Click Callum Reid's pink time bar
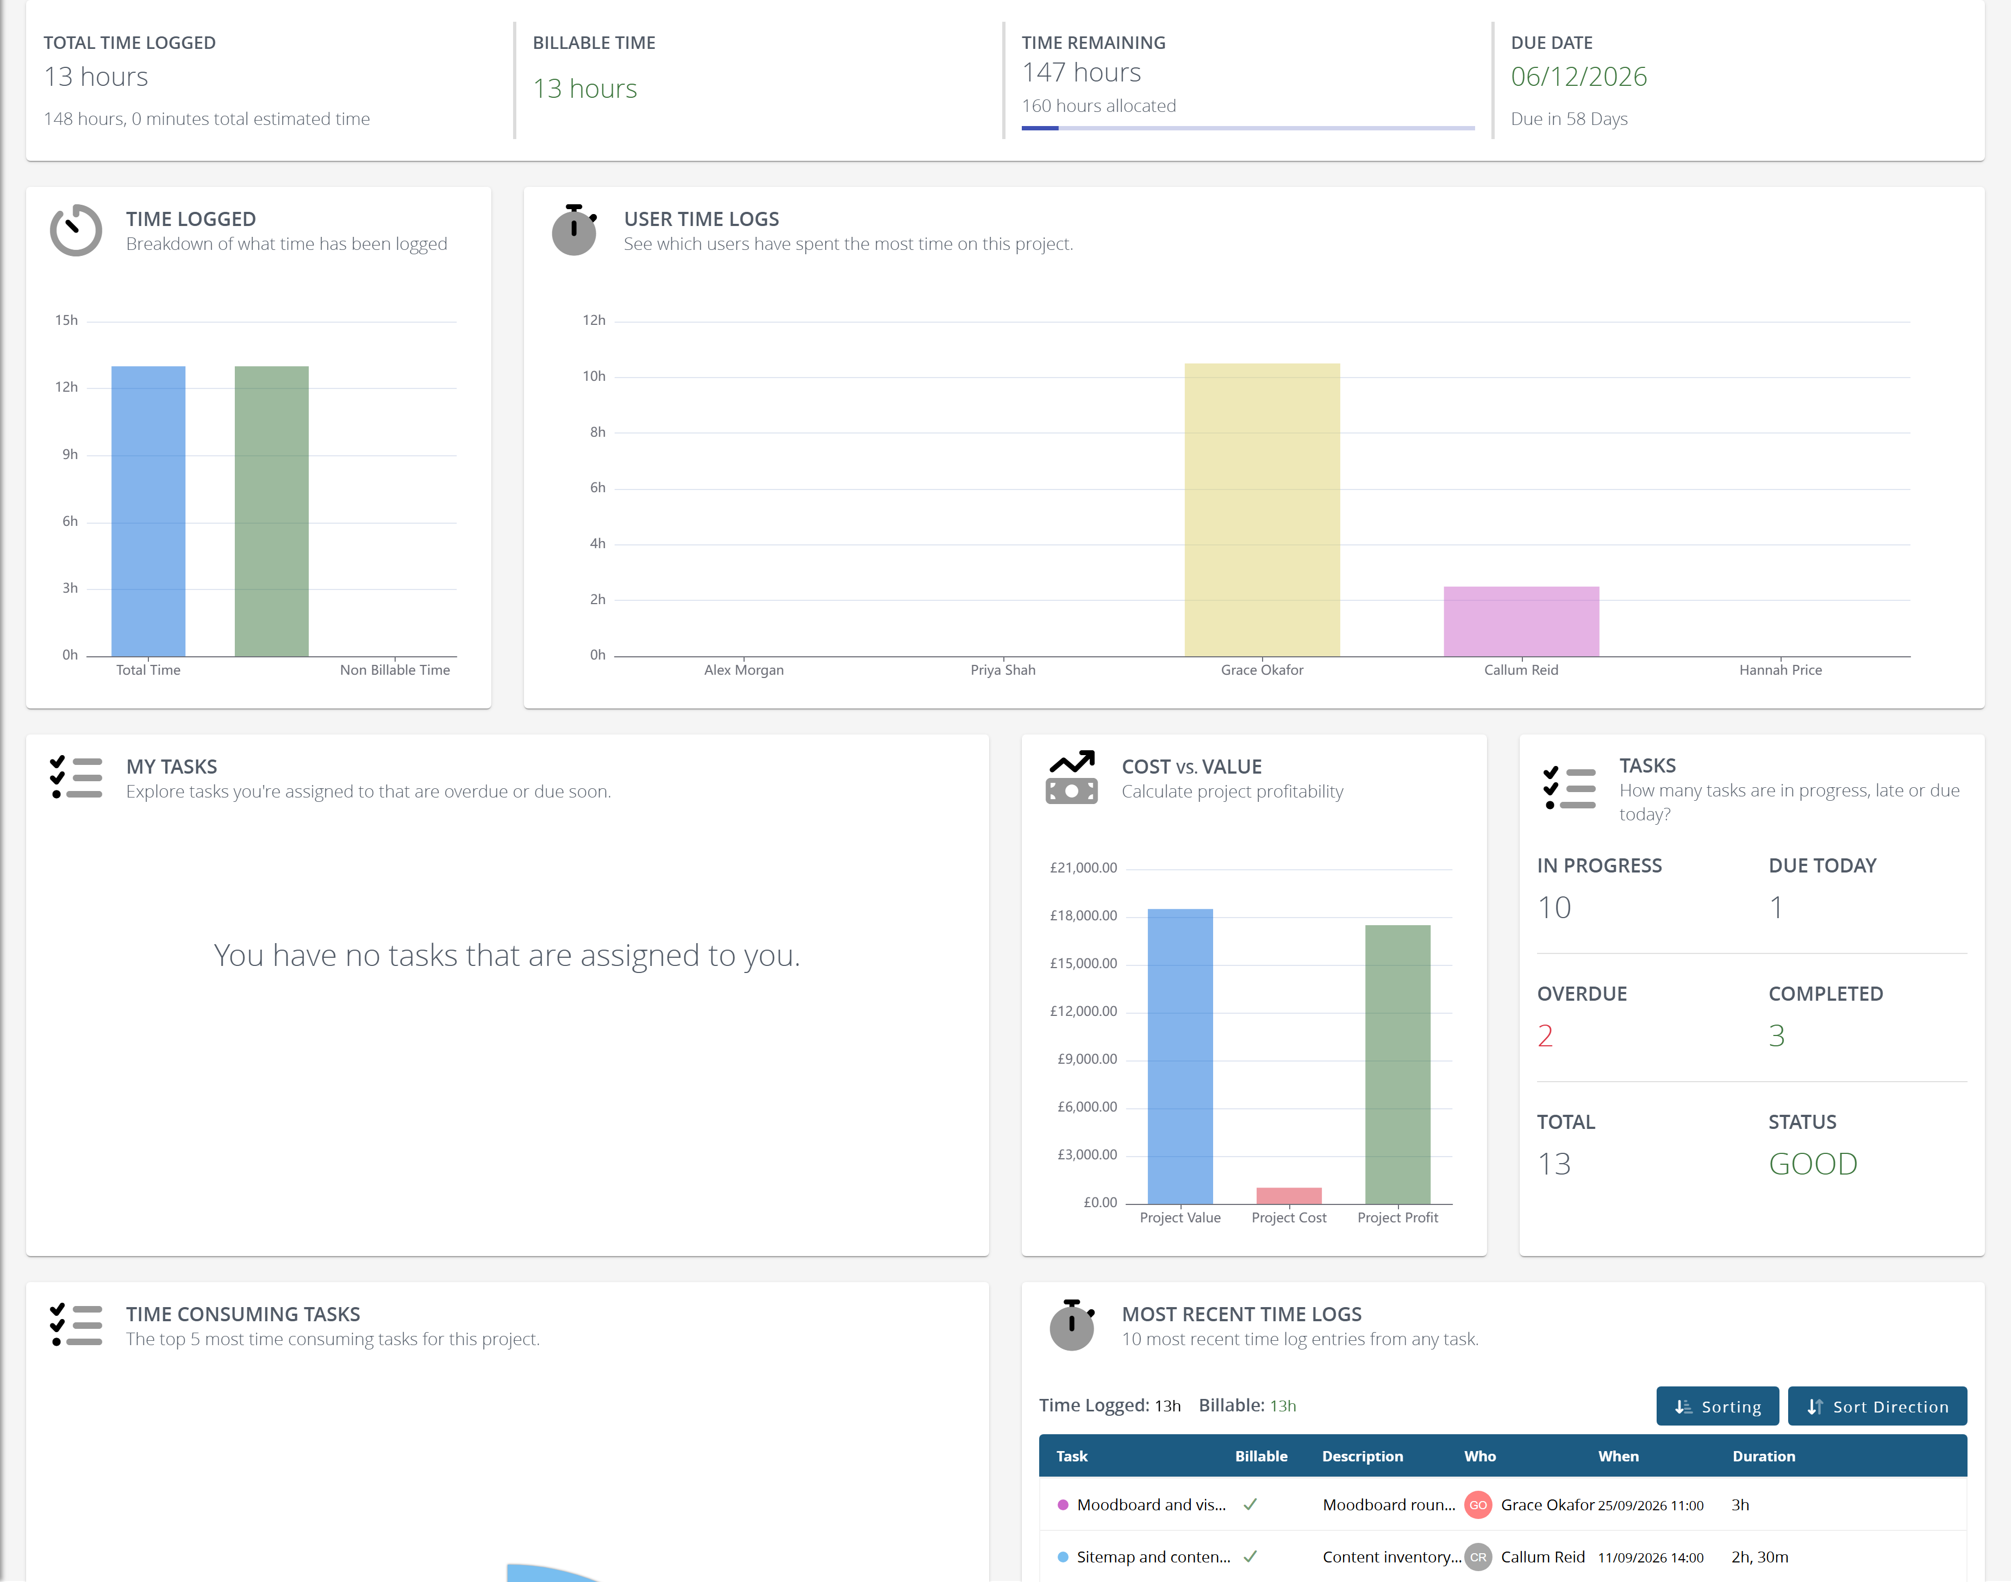This screenshot has width=2011, height=1582. point(1522,621)
